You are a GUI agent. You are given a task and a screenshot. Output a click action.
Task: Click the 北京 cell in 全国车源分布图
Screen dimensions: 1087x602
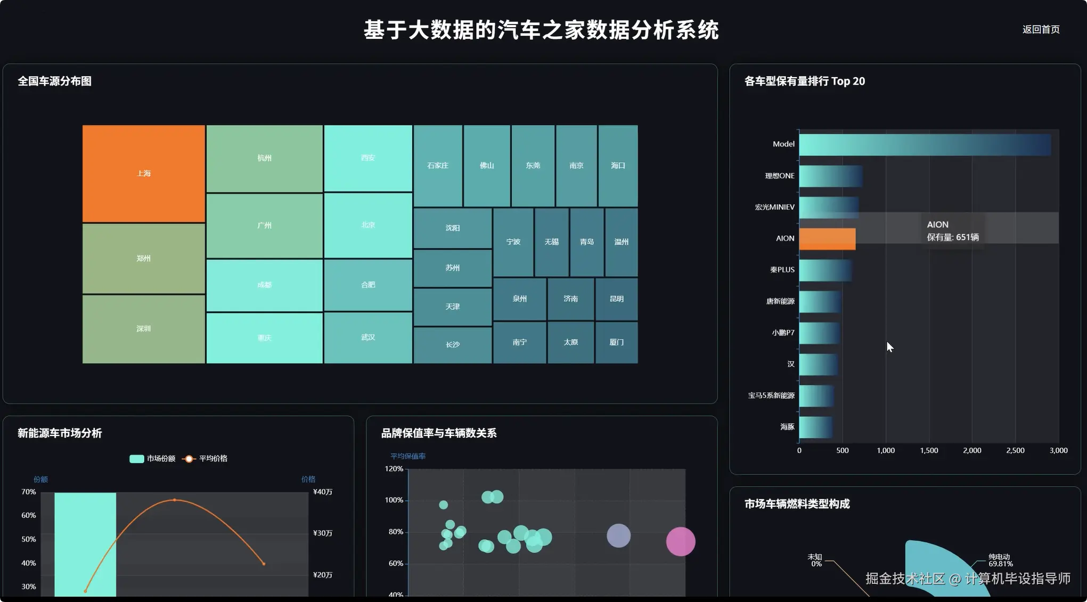[x=367, y=225]
